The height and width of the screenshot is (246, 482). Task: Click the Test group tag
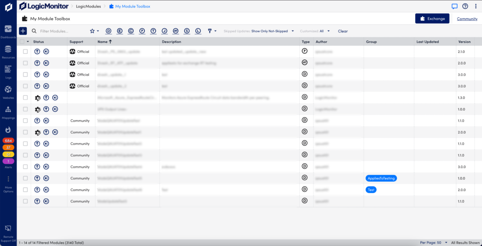pyautogui.click(x=371, y=190)
